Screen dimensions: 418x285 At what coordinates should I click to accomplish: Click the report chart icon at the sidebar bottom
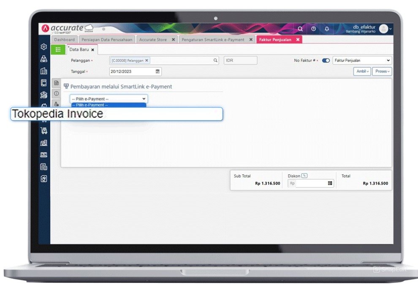coord(44,179)
